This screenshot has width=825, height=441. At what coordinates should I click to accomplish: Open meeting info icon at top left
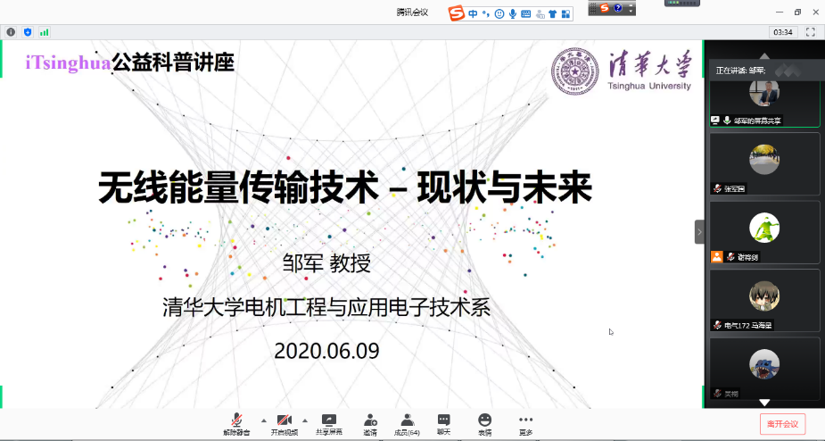point(12,32)
